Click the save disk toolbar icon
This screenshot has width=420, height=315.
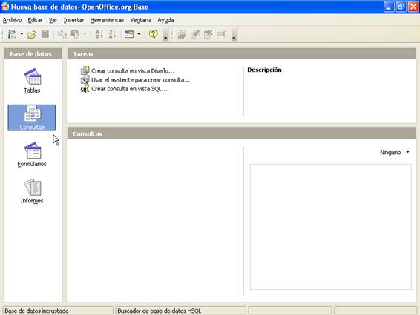tap(45, 34)
